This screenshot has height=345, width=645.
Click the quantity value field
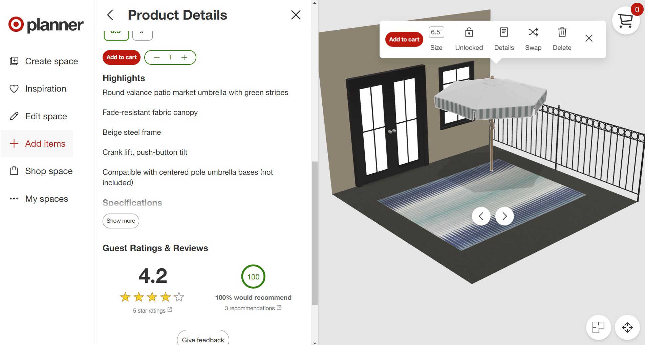pyautogui.click(x=170, y=57)
